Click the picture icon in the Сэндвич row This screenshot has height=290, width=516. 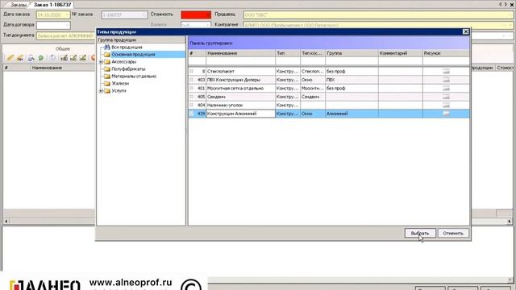pos(446,97)
